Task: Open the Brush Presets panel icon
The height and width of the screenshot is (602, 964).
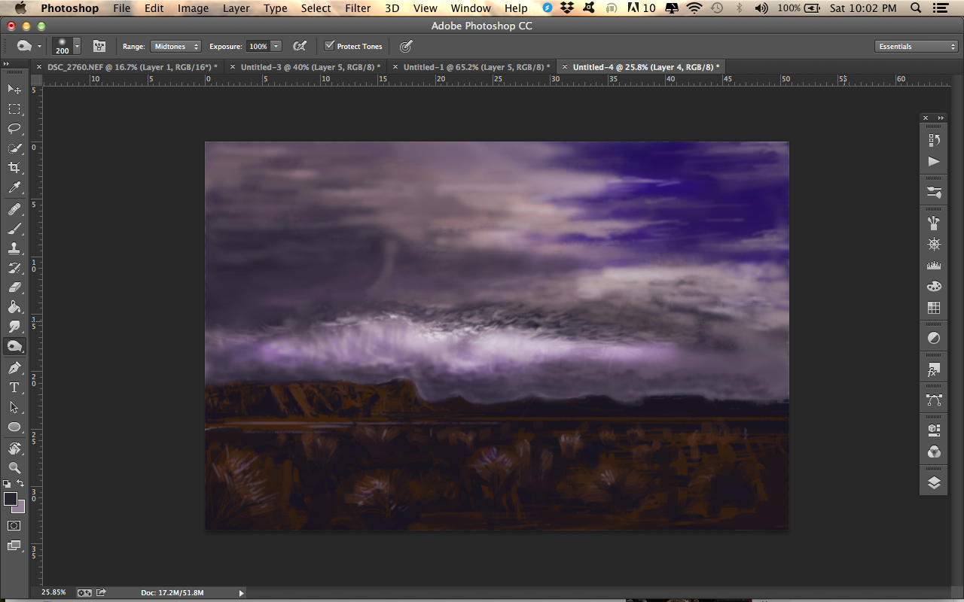Action: click(934, 192)
